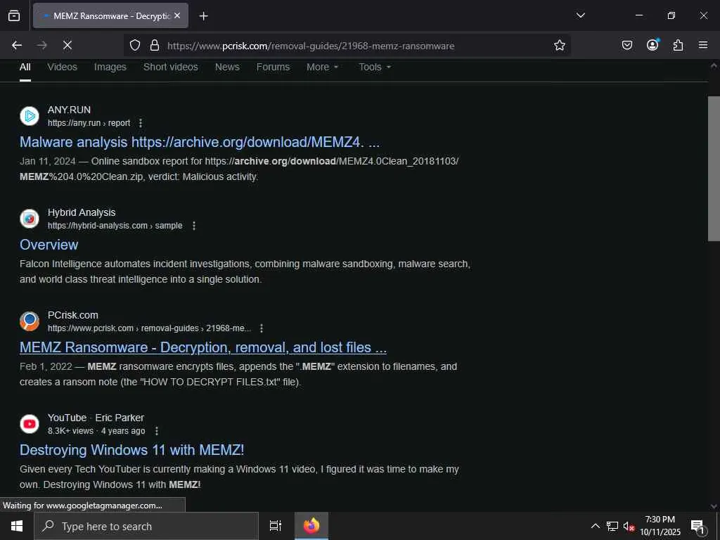Open Firefox account profile icon
The height and width of the screenshot is (540, 720).
(652, 44)
